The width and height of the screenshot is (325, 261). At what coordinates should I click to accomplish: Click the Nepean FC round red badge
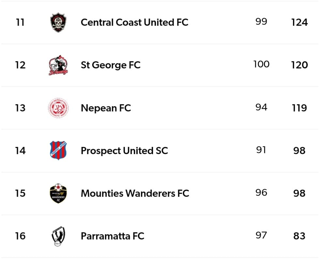pos(58,108)
